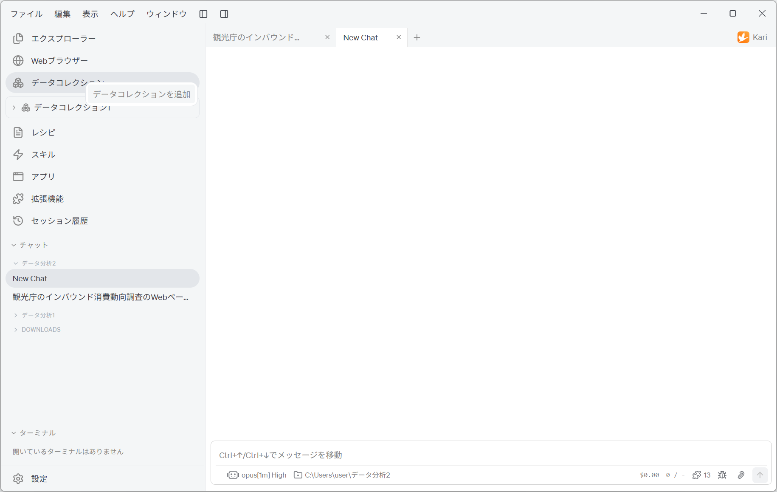This screenshot has height=492, width=777.
Task: Collapse the ターミナル section
Action: tap(34, 433)
